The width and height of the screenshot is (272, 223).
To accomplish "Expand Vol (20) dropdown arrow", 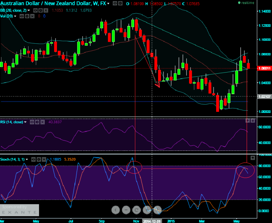I will point(15,16).
